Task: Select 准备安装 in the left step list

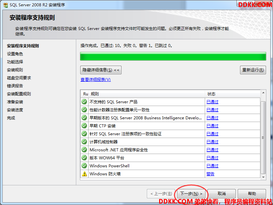Action: pos(15,102)
